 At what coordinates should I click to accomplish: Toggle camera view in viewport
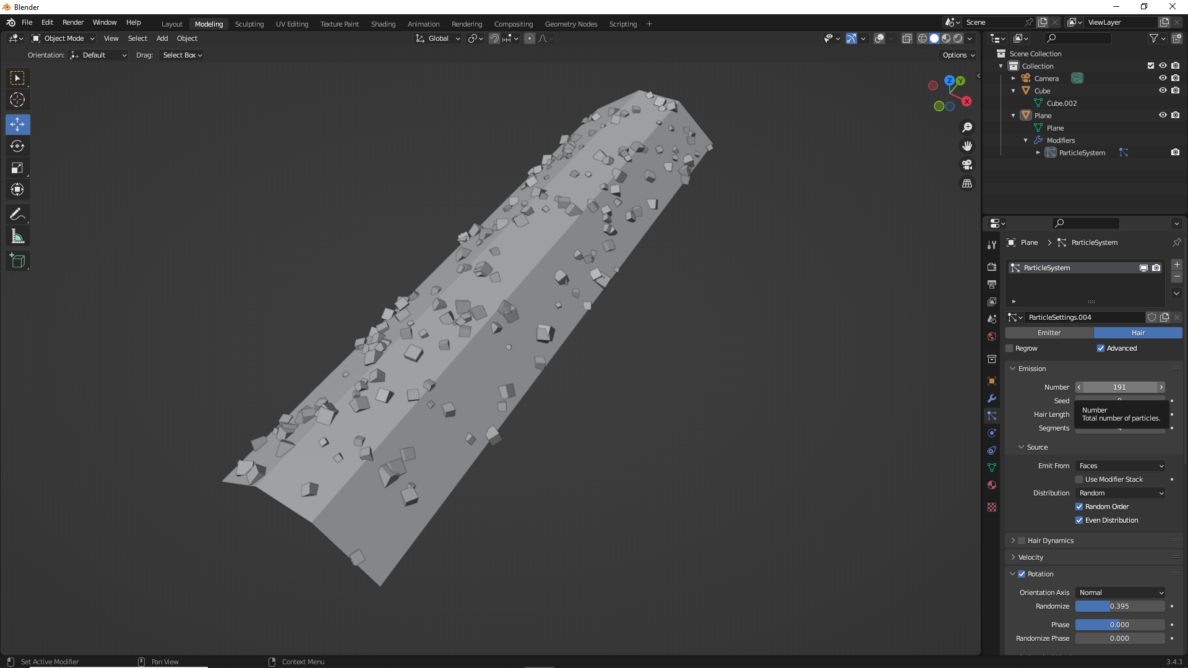[967, 165]
